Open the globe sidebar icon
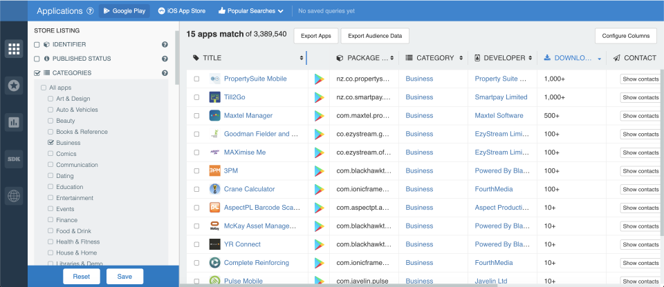Screen dimensions: 664x287 pos(14,196)
